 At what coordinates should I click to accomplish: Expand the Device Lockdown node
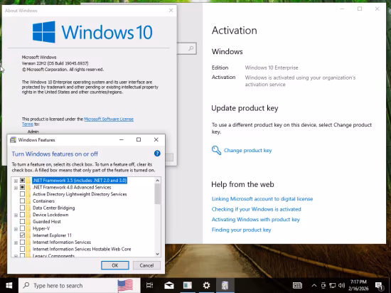[16, 215]
